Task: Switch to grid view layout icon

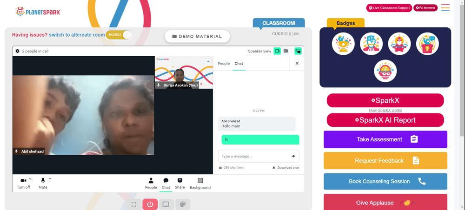Action: point(286,51)
